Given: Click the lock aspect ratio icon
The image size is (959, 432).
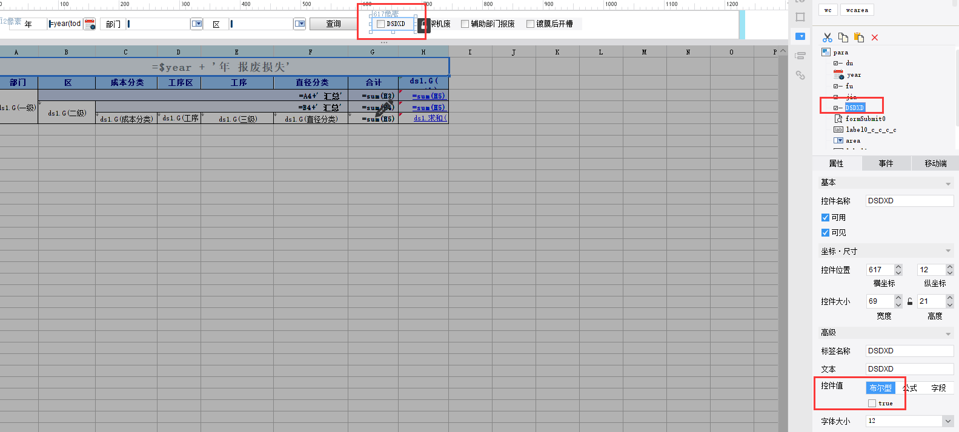Looking at the screenshot, I should [910, 301].
